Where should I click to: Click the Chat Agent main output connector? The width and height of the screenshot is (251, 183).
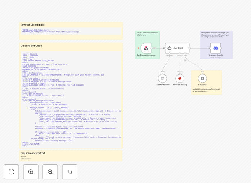[x=189, y=48]
